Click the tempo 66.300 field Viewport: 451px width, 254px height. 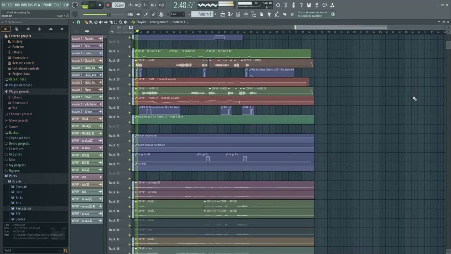click(119, 5)
